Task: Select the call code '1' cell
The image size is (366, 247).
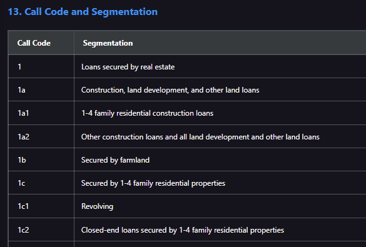Action: coord(41,67)
